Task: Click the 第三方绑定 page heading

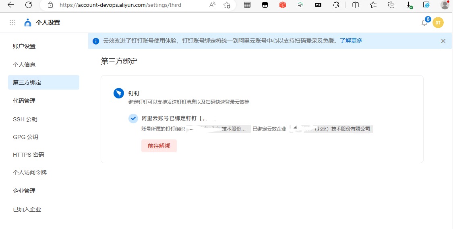Action: (x=119, y=61)
